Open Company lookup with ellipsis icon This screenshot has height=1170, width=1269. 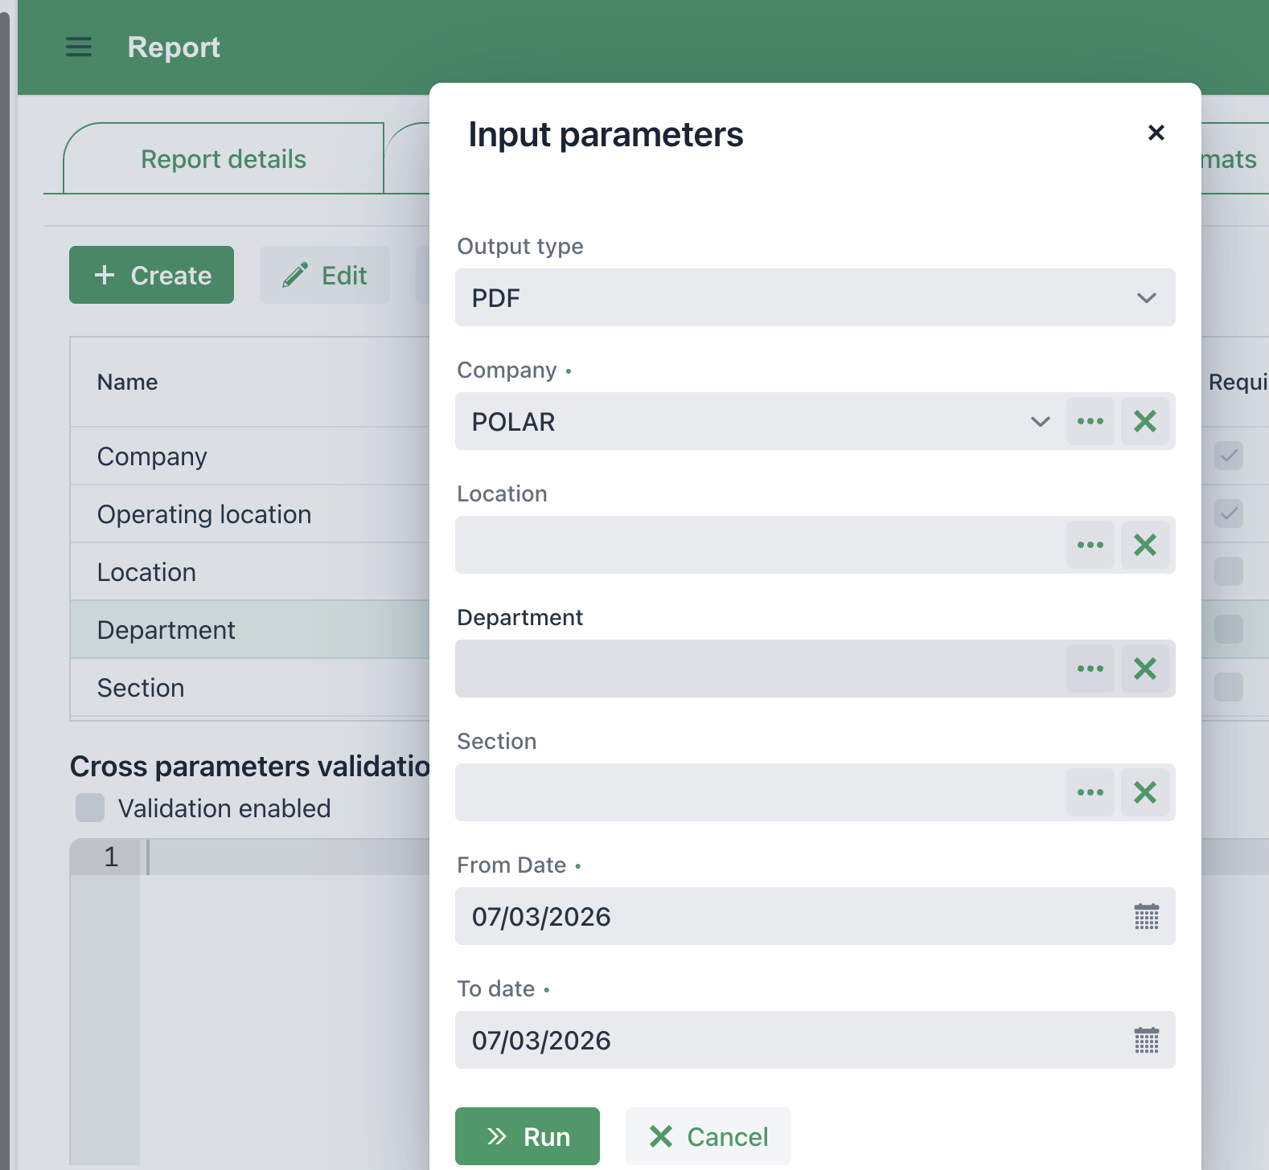[1090, 421]
